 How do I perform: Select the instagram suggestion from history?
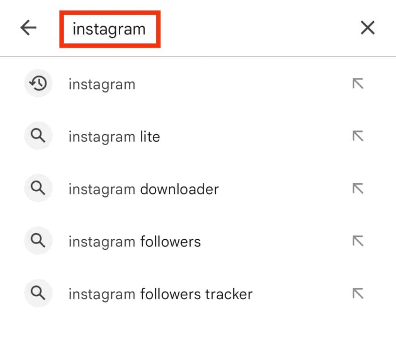tap(102, 84)
